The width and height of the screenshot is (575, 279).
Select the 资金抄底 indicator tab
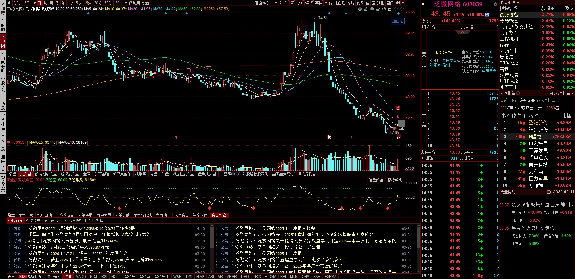(219, 215)
